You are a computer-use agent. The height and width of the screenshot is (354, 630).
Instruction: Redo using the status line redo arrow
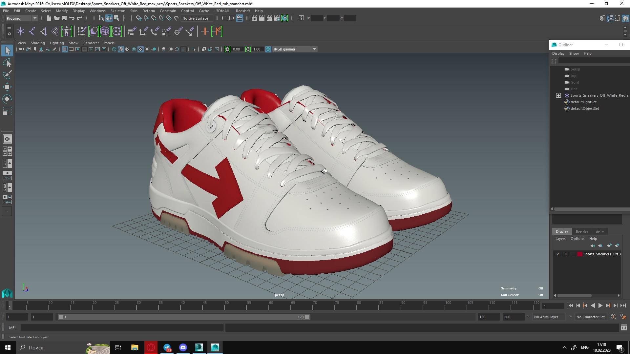tap(79, 18)
